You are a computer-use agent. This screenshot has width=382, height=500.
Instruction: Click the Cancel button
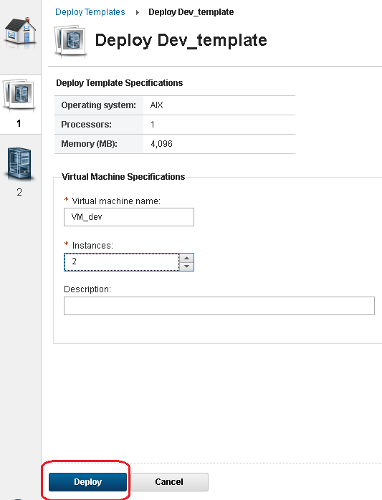[x=169, y=482]
